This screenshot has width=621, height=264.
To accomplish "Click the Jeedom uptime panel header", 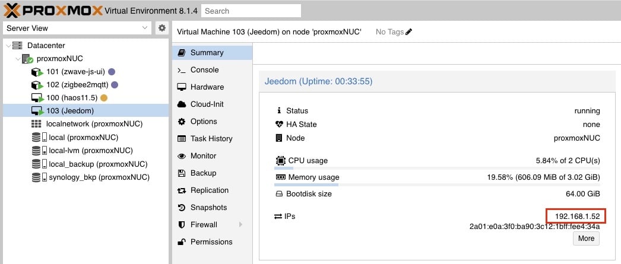I will click(438, 81).
